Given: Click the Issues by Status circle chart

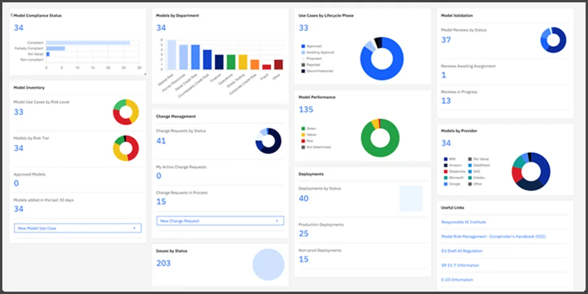Looking at the screenshot, I should pos(268,265).
